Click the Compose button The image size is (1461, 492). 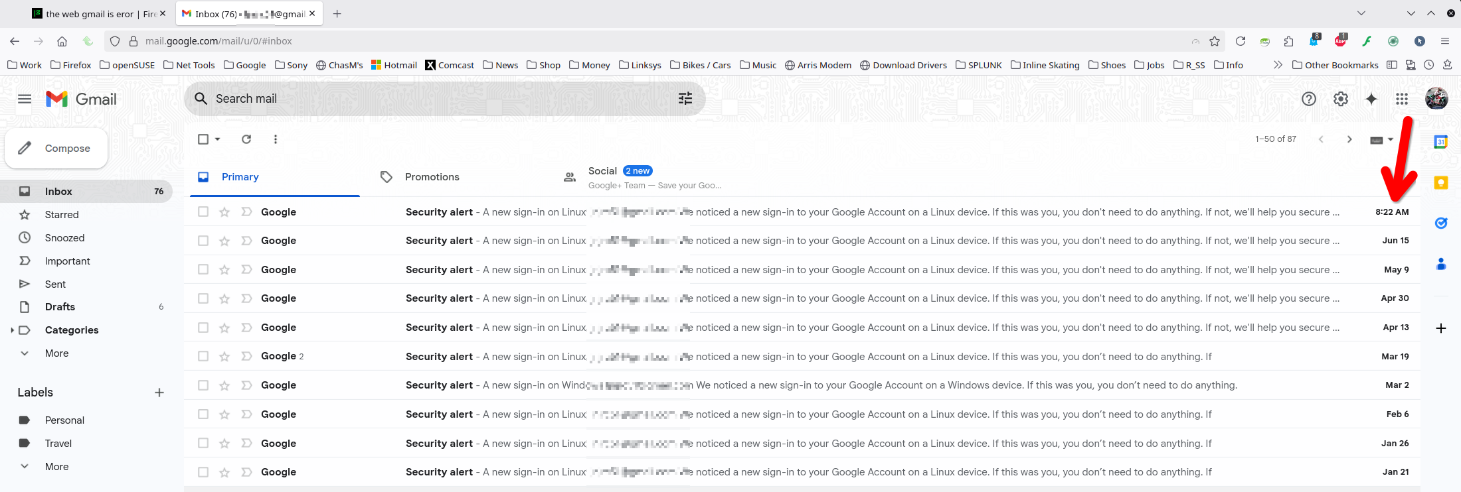pos(56,149)
